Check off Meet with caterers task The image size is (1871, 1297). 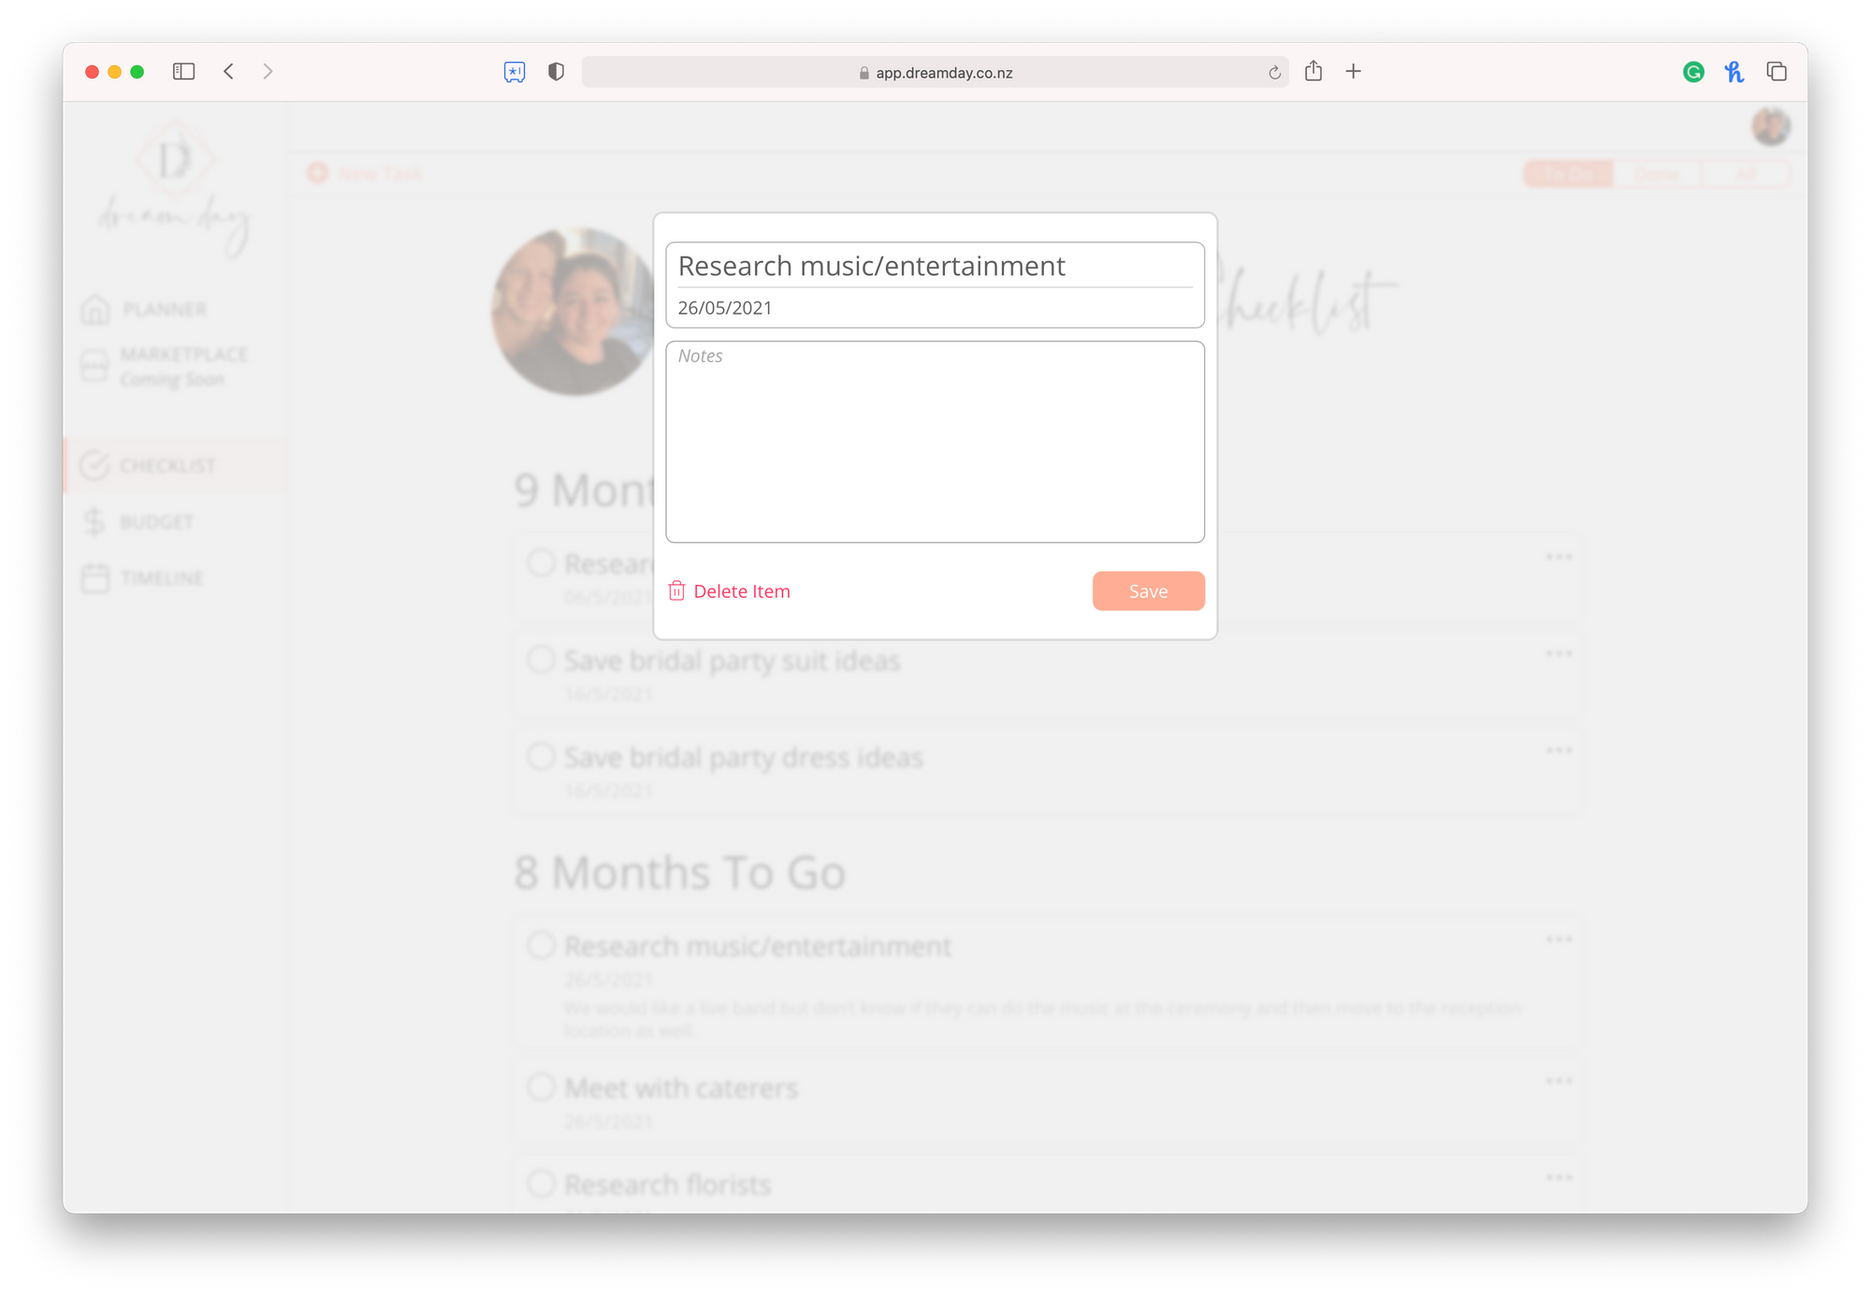541,1086
